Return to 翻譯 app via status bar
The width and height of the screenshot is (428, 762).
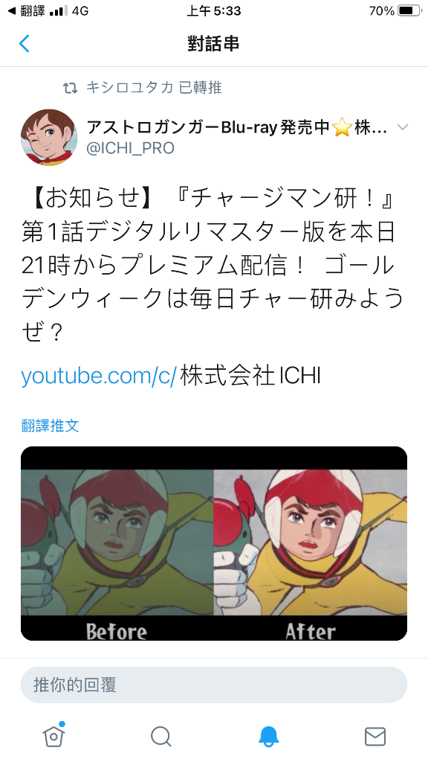click(27, 10)
